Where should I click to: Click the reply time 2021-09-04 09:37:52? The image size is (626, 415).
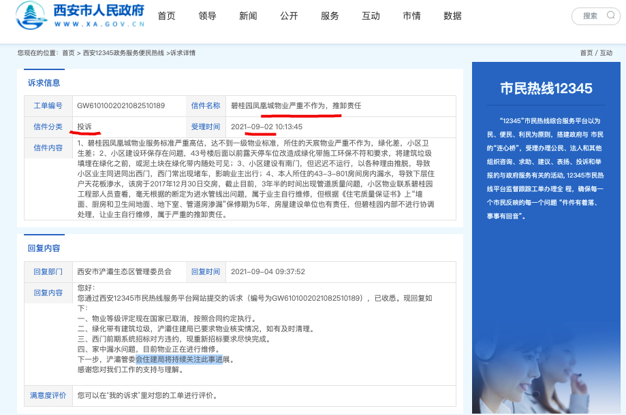pos(268,272)
